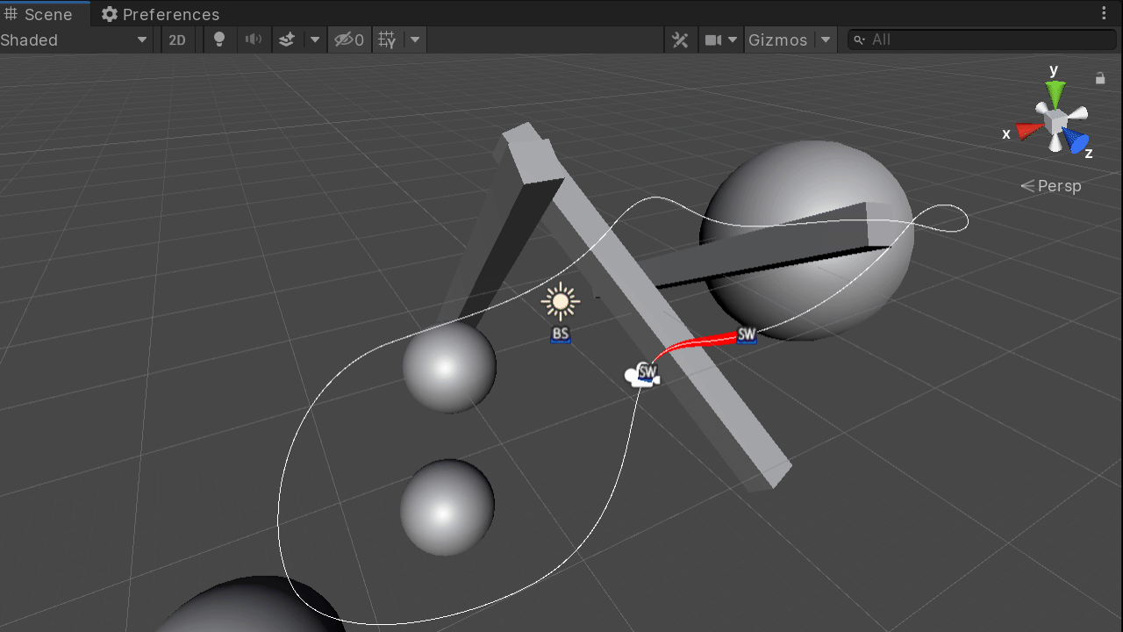Expand grid settings dropdown arrow
The image size is (1123, 632).
pos(415,39)
